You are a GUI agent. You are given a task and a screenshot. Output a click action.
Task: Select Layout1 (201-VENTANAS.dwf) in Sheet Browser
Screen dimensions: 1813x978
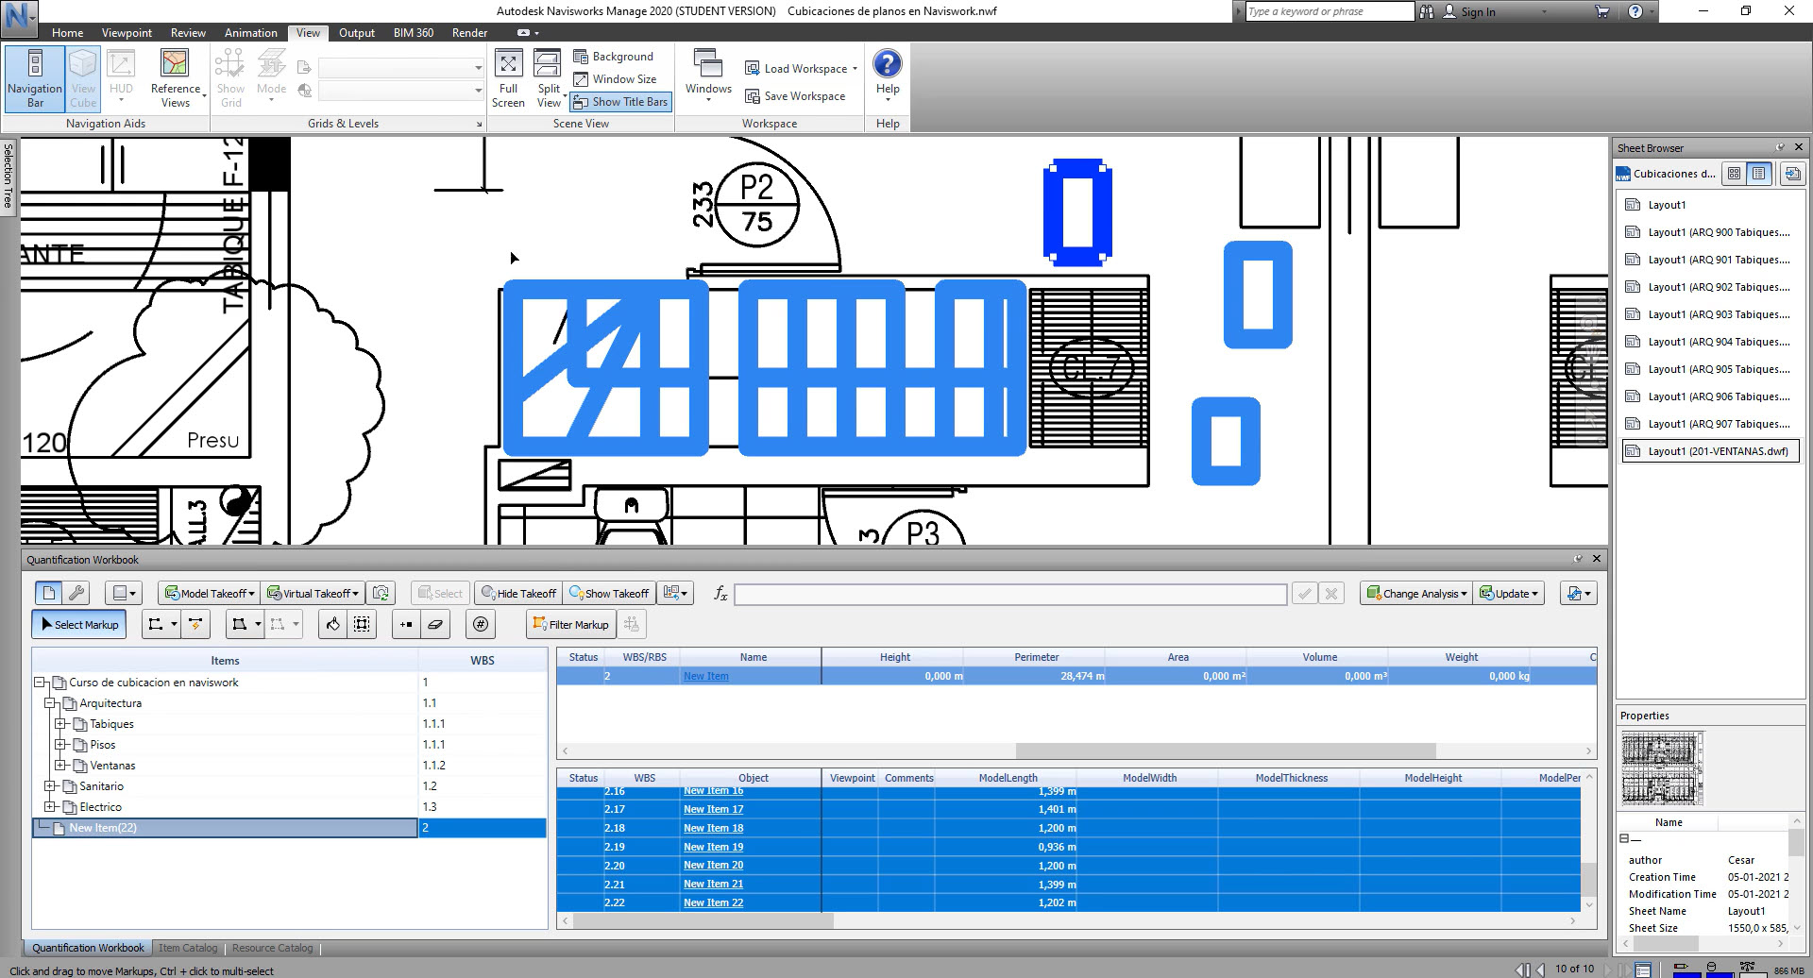(1717, 451)
